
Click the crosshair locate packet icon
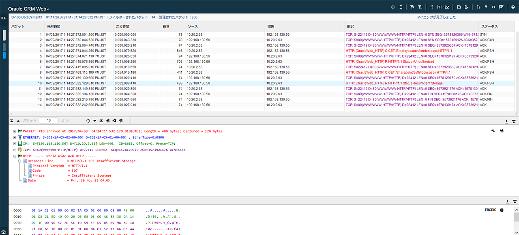(x=88, y=121)
